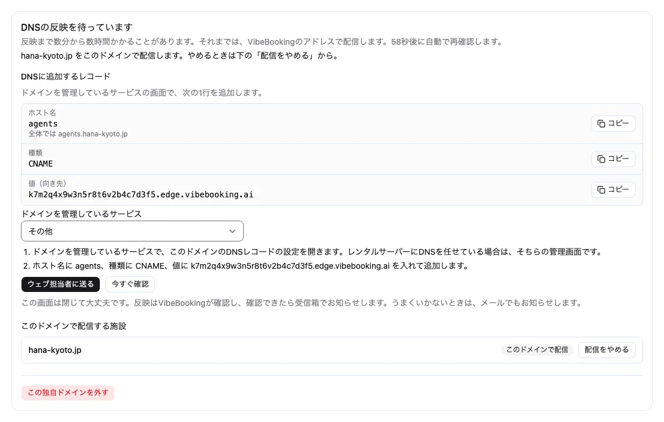Click the このドメインで配信する施設 heading

pyautogui.click(x=74, y=326)
